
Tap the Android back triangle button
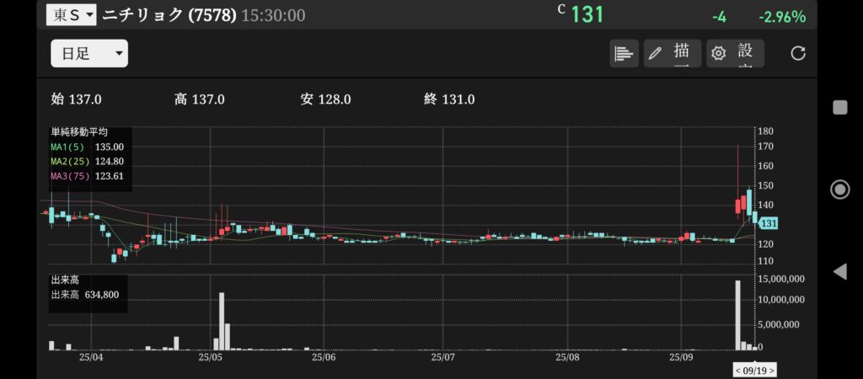[839, 271]
